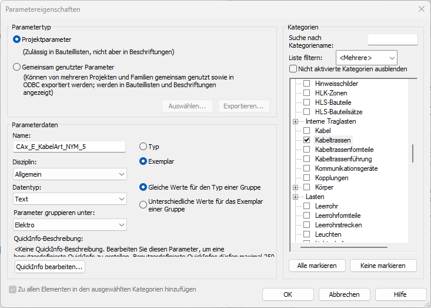Screen dimensions: 431x308
Task: Select Unterschiedliche Werte für das Exemplar option
Action: pos(143,204)
